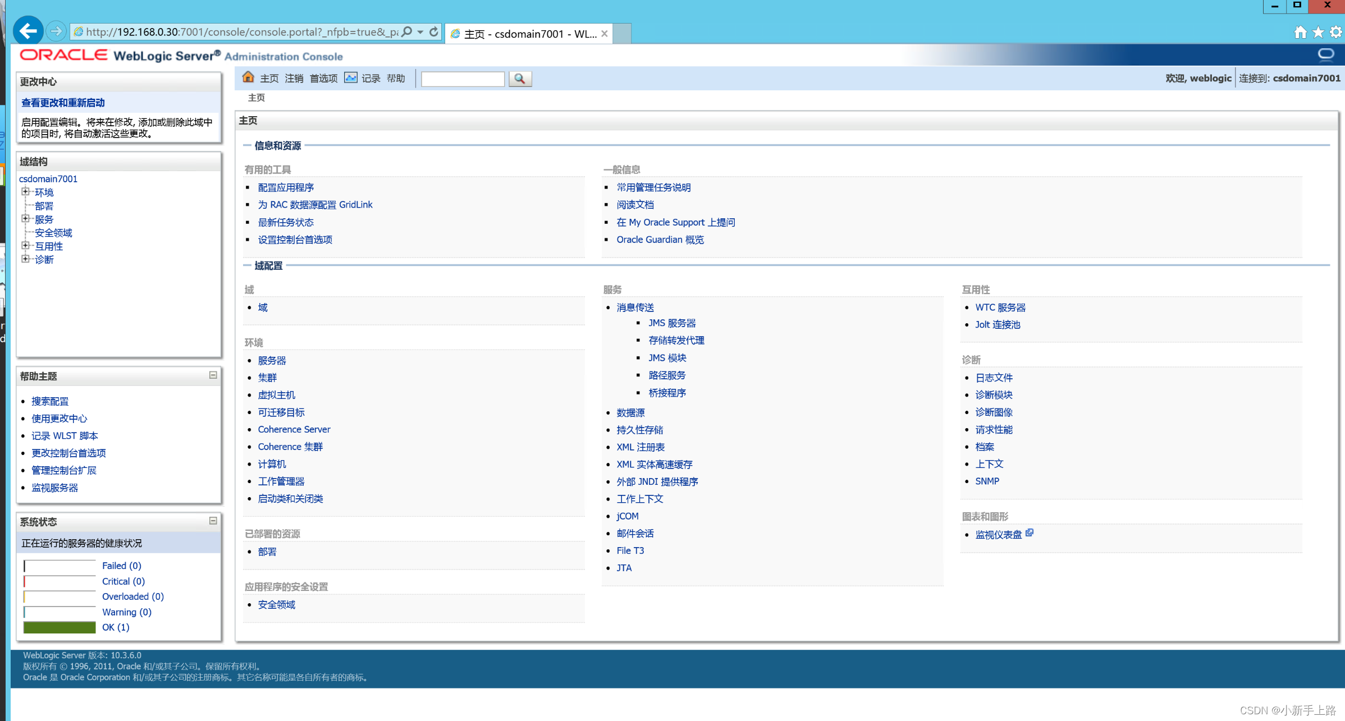Open the Coherence Server link
Viewport: 1345px width, 721px height.
(294, 429)
